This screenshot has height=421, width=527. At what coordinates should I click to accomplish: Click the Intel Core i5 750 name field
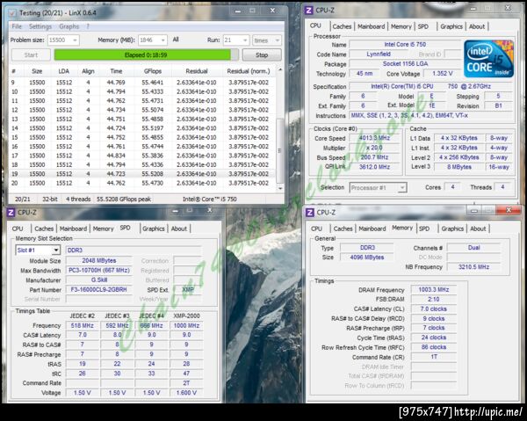click(405, 45)
